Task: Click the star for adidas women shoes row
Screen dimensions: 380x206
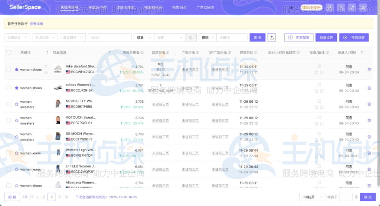Action: (16, 88)
